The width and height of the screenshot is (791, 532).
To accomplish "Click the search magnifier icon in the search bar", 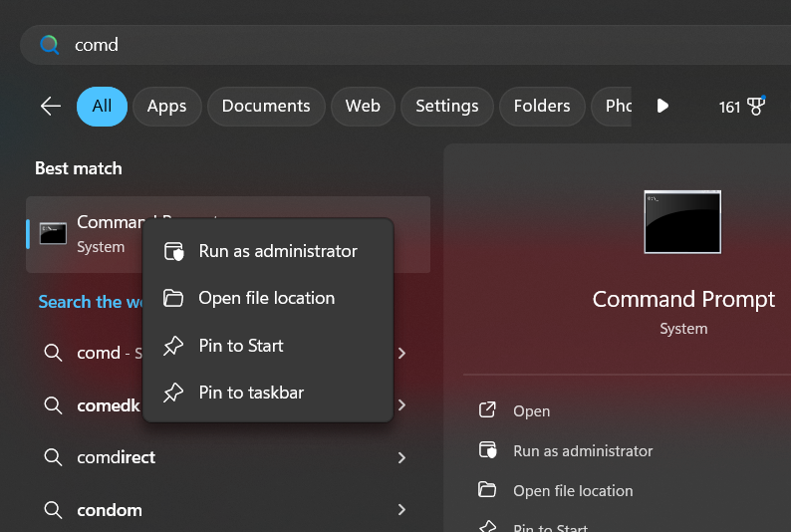I will [x=50, y=45].
